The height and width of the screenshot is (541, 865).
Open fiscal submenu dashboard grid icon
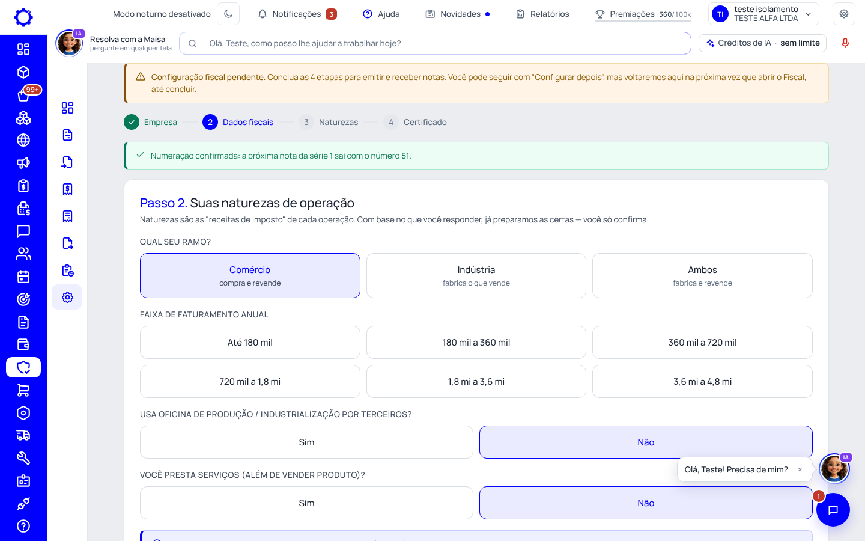coord(67,108)
